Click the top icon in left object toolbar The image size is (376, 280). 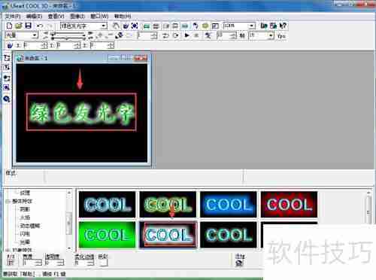pos(7,58)
